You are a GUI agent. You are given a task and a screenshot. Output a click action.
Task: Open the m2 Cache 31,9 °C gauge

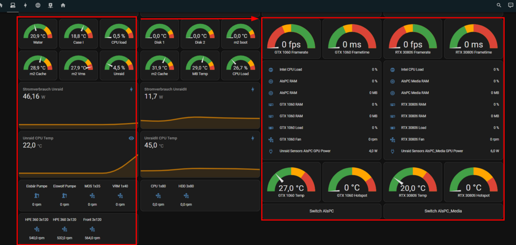159,65
